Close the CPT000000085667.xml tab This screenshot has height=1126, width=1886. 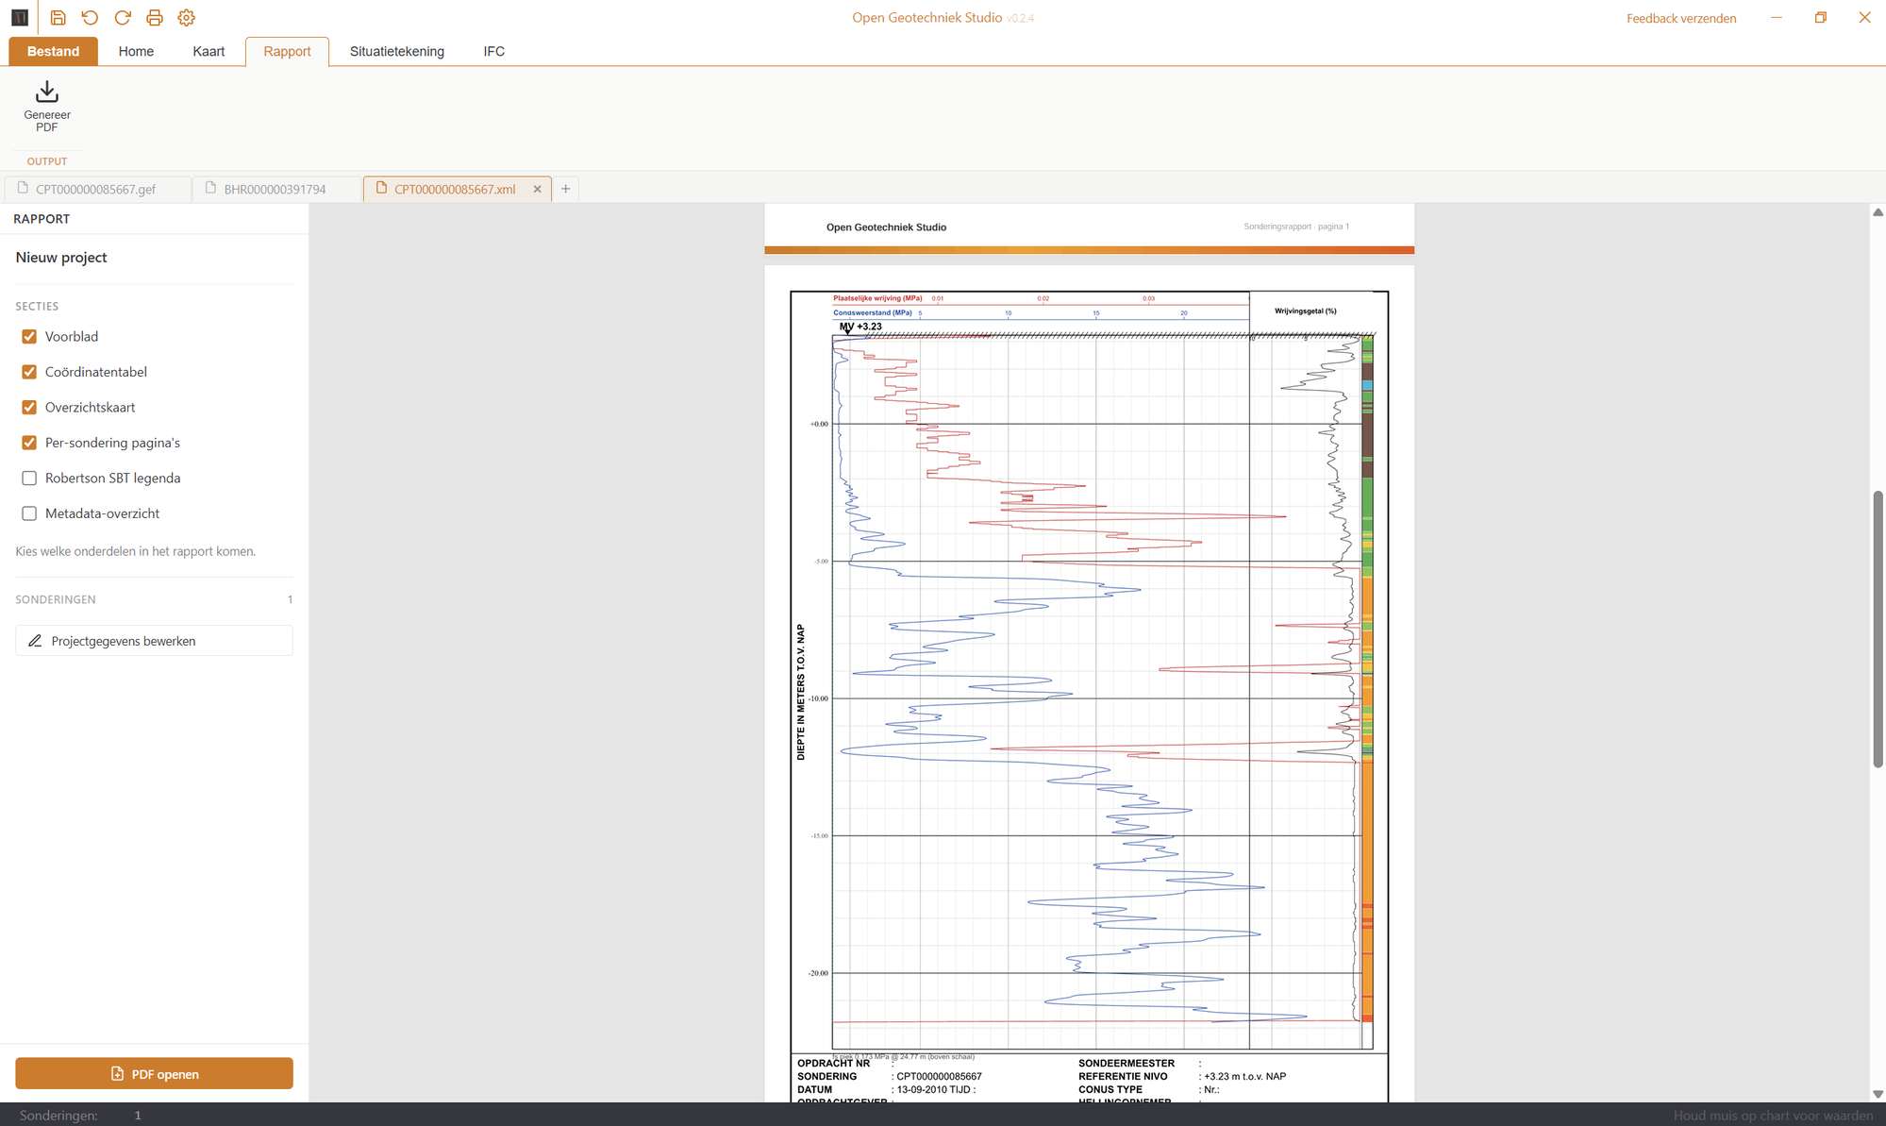(538, 189)
